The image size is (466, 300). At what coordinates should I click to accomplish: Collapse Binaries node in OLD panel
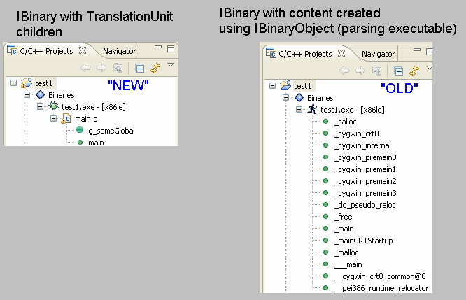click(x=286, y=98)
